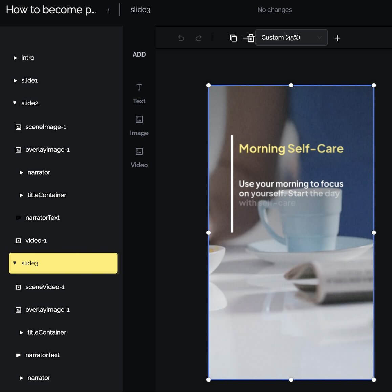The width and height of the screenshot is (392, 392).
Task: Select the slide1 layer row
Action: (x=63, y=81)
